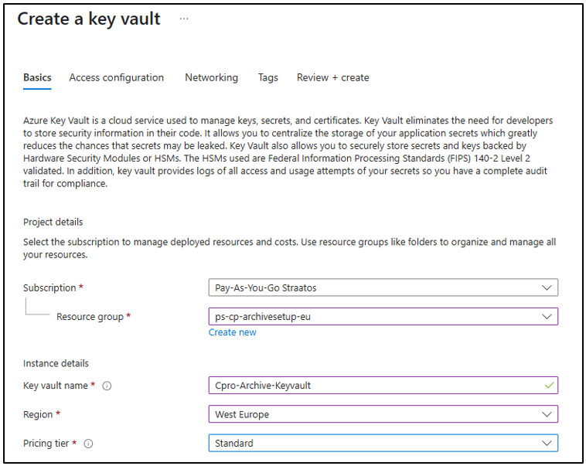Click the Create new resource group link
This screenshot has height=466, width=586.
pos(232,332)
